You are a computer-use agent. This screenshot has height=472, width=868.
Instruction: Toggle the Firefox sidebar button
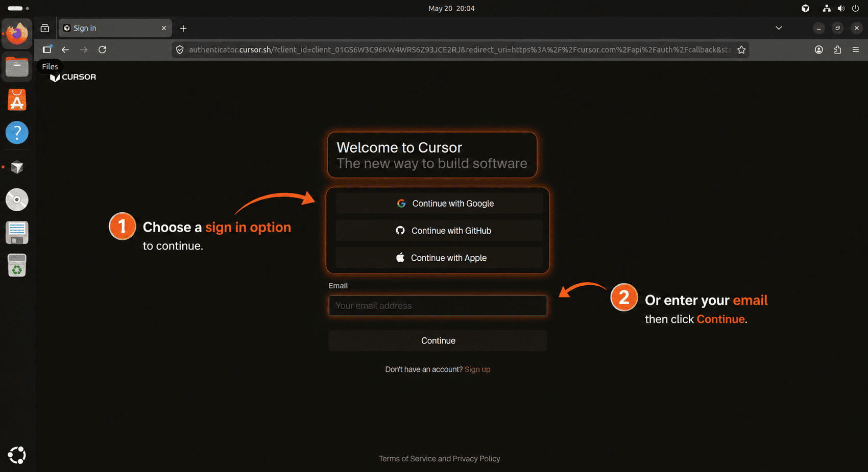click(47, 49)
